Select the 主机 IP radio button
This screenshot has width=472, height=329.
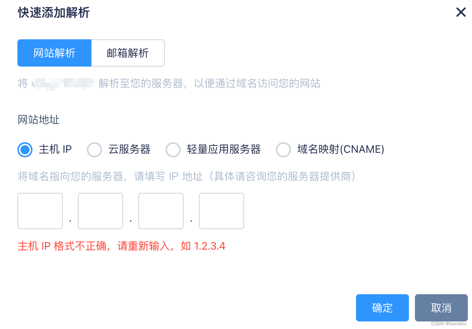tap(25, 149)
